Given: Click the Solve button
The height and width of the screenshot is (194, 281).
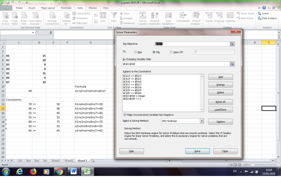Looking at the screenshot, I should tap(198, 151).
